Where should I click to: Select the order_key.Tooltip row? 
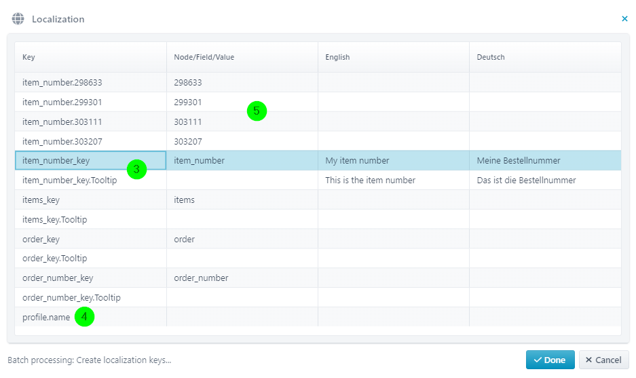coord(54,259)
